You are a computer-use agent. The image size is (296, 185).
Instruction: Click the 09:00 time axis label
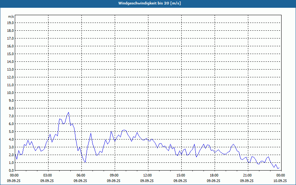coord(114,175)
